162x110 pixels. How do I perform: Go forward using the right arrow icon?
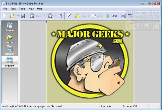(x=50, y=16)
